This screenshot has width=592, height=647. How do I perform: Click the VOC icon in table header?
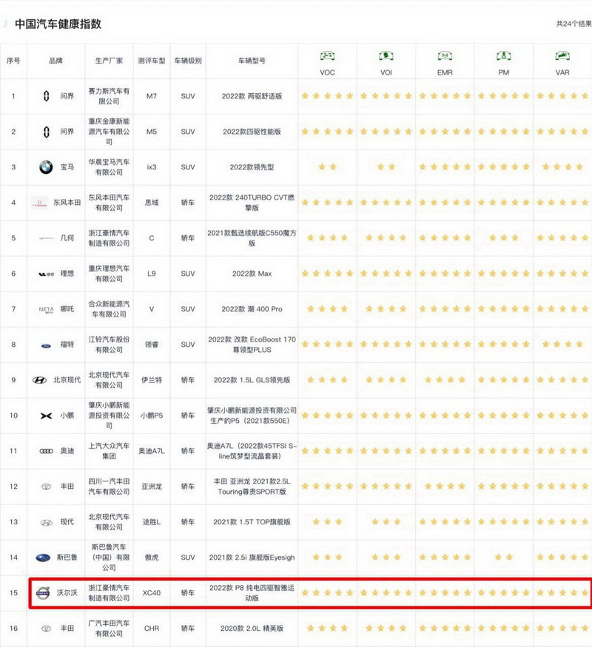coord(327,56)
